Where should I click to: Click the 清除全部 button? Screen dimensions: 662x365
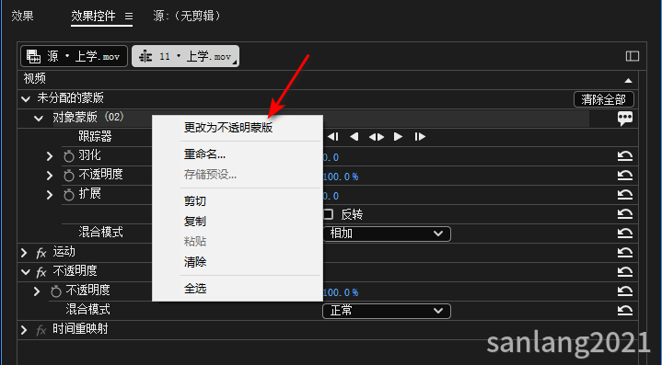pos(604,99)
